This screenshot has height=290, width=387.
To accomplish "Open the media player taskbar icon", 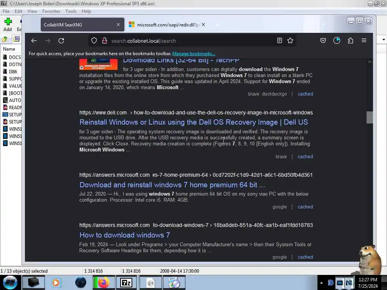I will 56,282.
